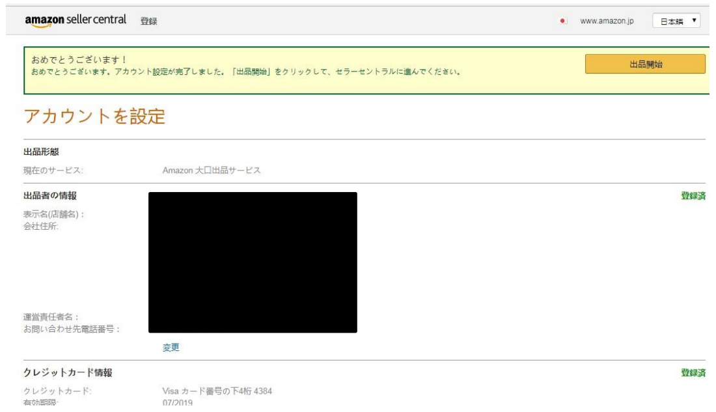
Task: Click the おめでとうございます！ banner title
Action: [x=79, y=60]
